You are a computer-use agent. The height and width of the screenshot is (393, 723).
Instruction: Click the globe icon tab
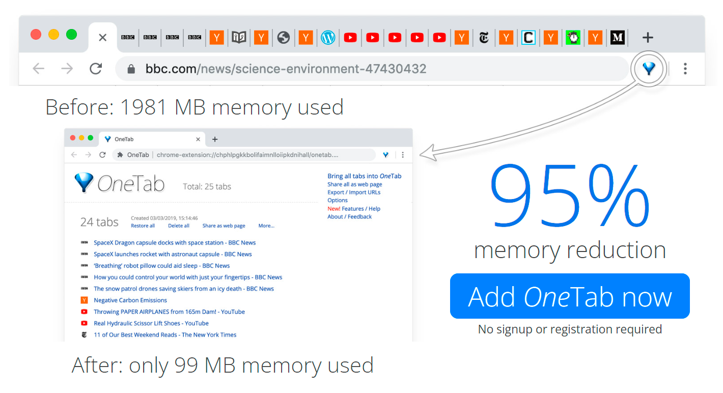(x=284, y=37)
